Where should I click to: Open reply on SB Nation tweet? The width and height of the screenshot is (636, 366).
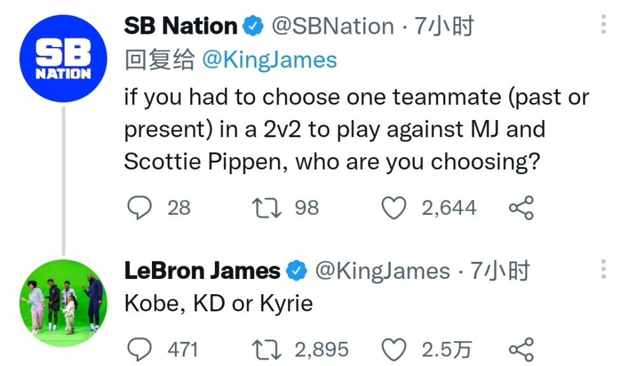(x=139, y=208)
